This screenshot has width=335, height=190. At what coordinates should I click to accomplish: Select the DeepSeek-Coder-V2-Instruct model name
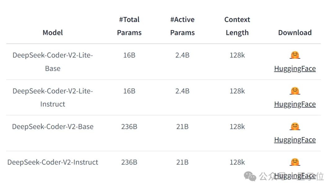(53, 162)
